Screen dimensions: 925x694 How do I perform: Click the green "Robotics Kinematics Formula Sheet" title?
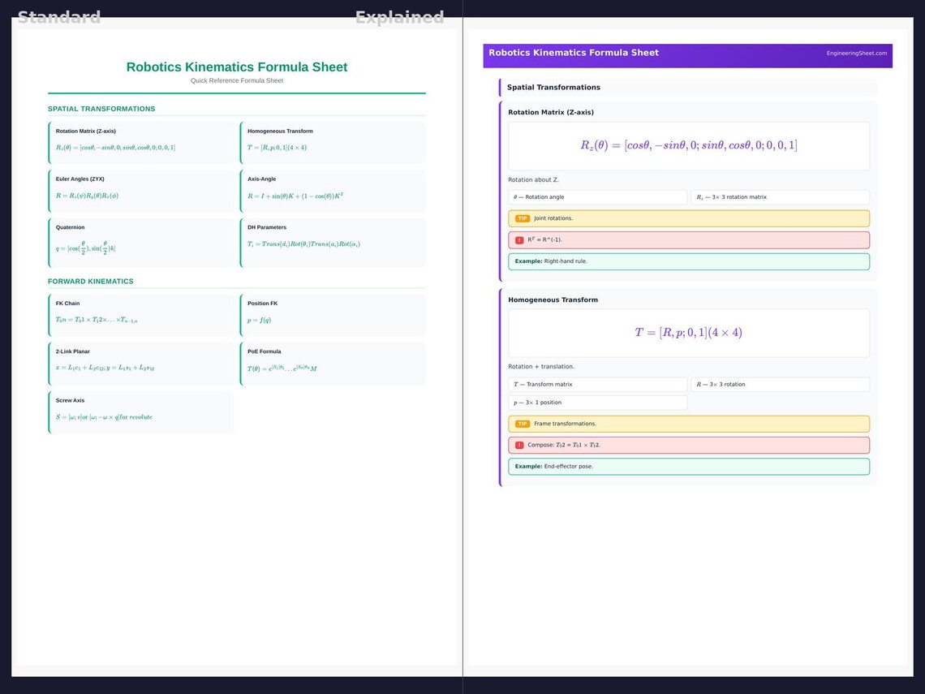(x=237, y=67)
